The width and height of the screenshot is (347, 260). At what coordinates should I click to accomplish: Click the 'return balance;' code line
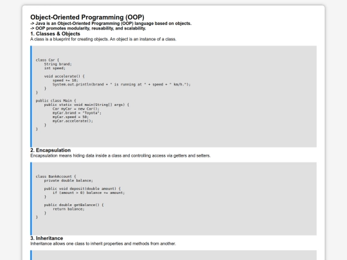(x=68, y=209)
